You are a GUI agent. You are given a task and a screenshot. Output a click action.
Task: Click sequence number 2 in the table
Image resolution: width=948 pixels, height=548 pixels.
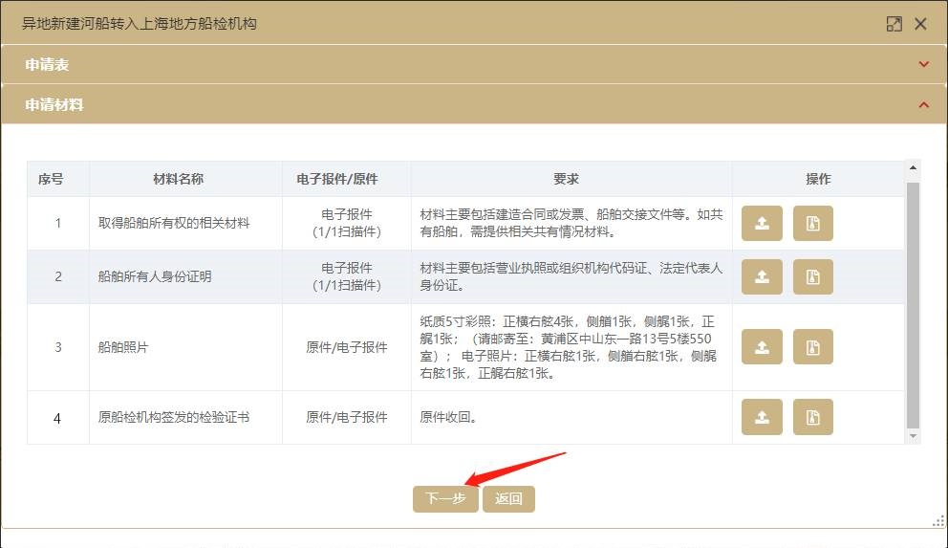pos(58,277)
